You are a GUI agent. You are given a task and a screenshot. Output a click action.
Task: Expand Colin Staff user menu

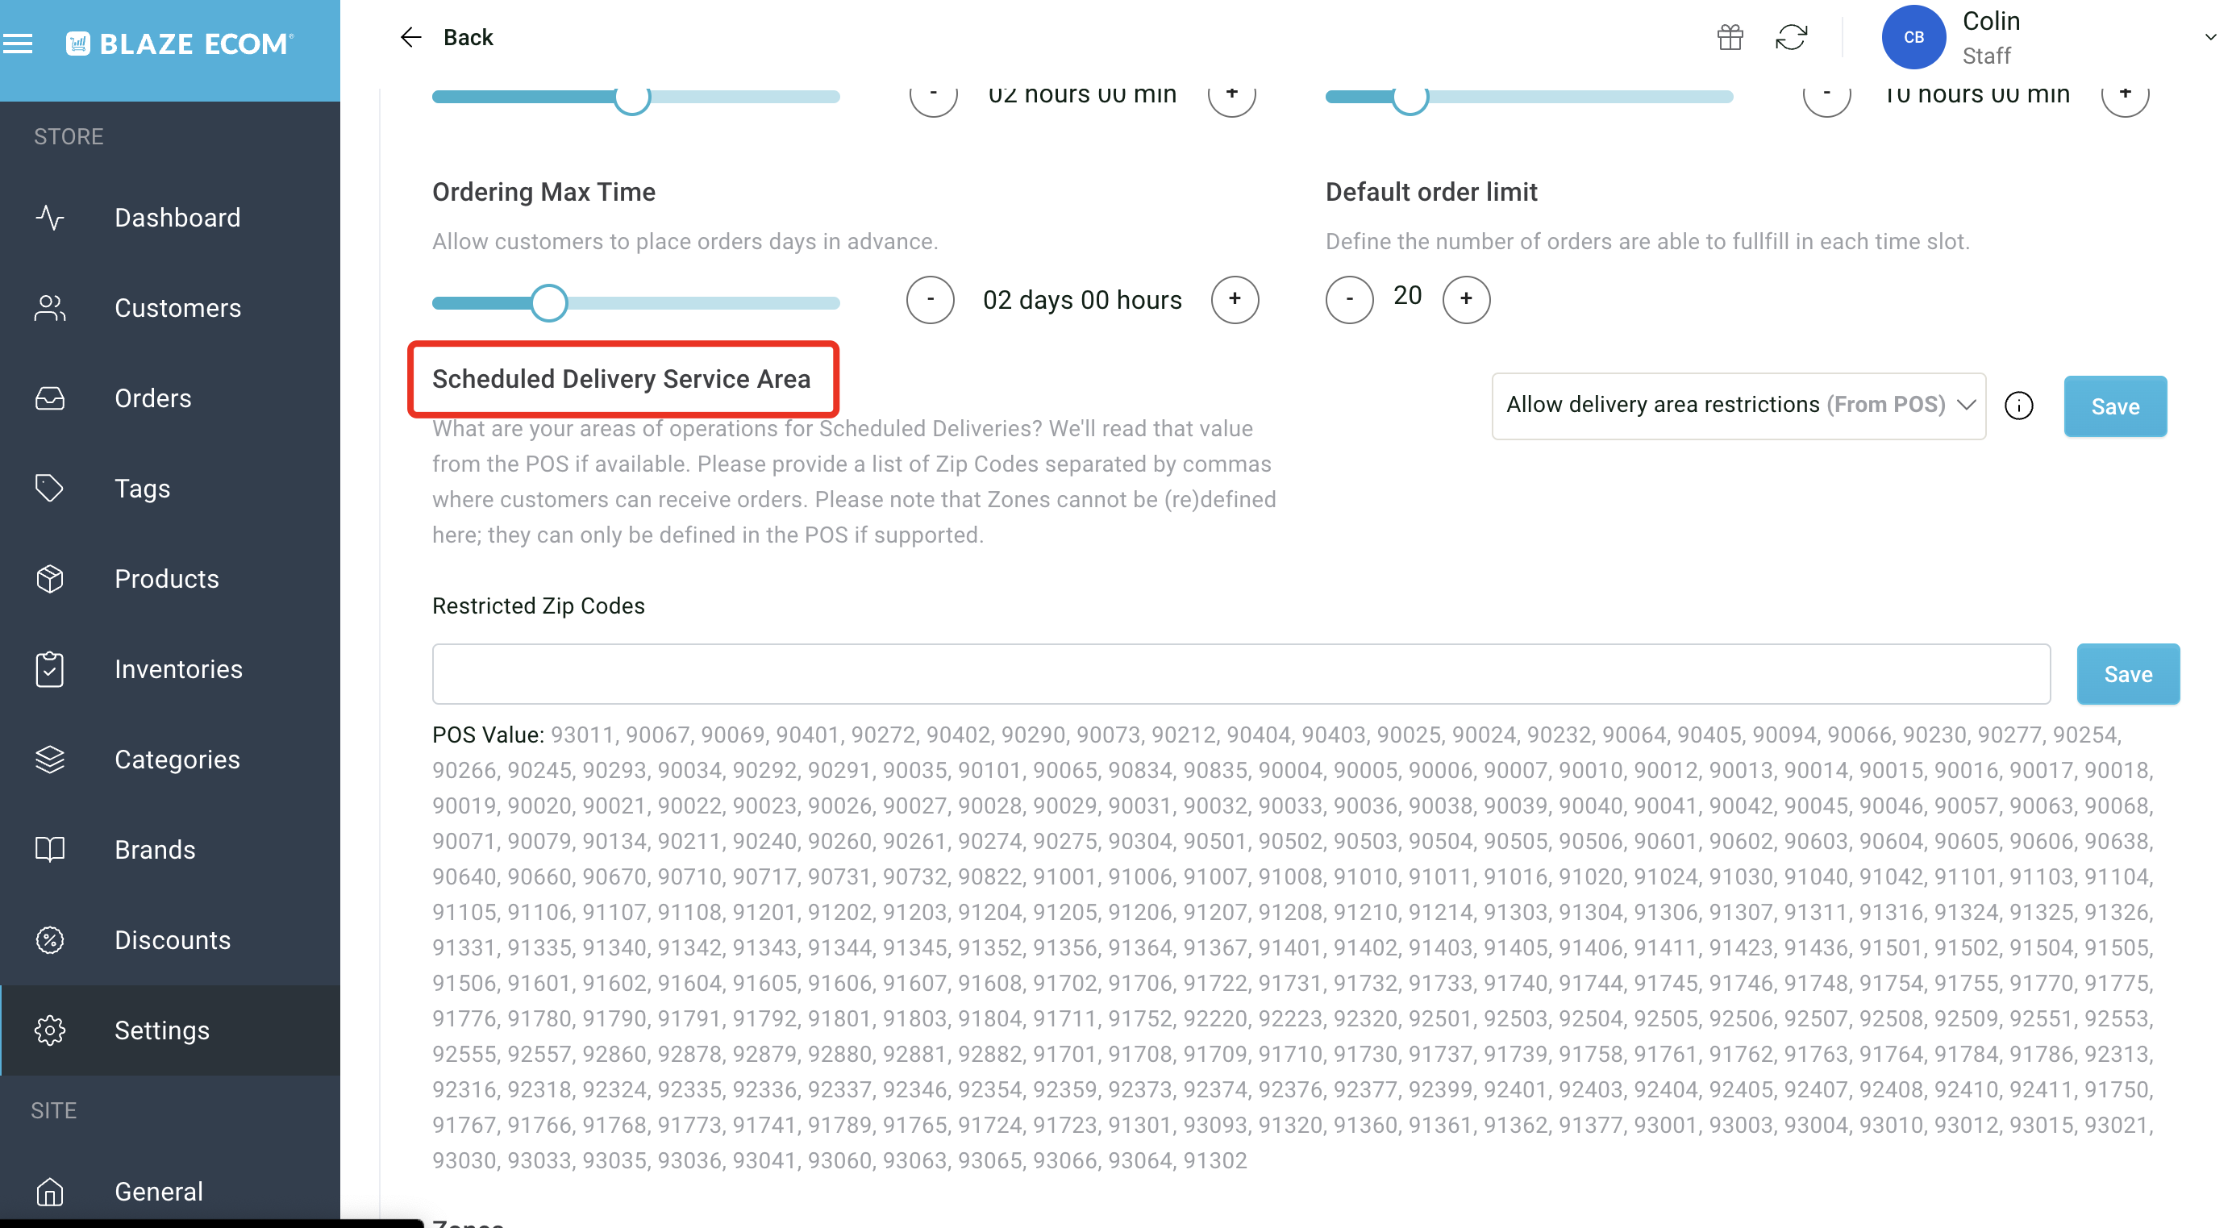coord(2209,37)
